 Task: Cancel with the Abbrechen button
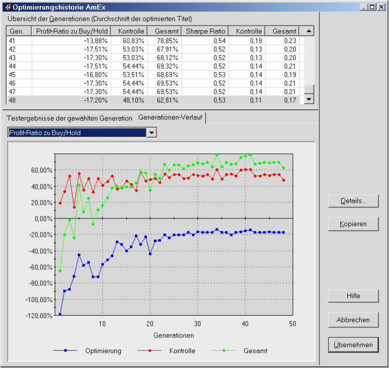pos(353,320)
